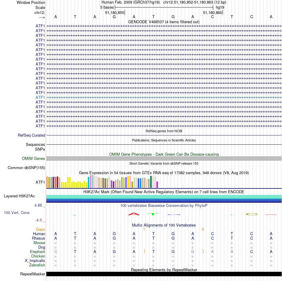Click the teal-blue Layered H3K27Ac signal band
The image size is (282, 281).
[164, 199]
